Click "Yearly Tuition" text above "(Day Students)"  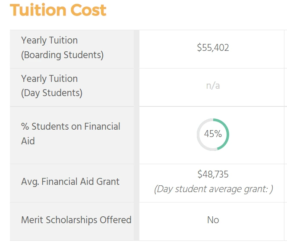49,79
